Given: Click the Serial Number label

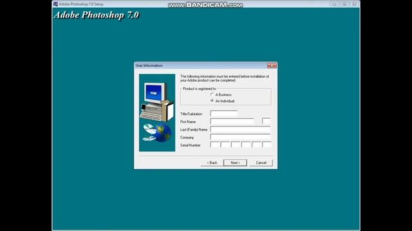Looking at the screenshot, I should point(191,145).
